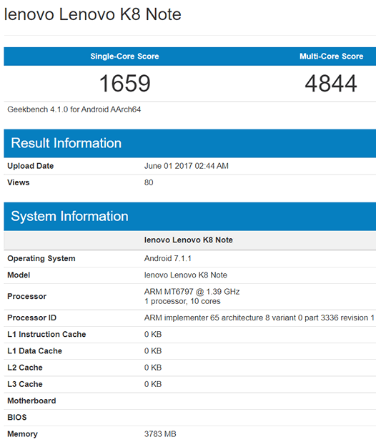376x442 pixels.
Task: Select ARM MT6797 @ 1.39 GHz text
Action: click(192, 292)
